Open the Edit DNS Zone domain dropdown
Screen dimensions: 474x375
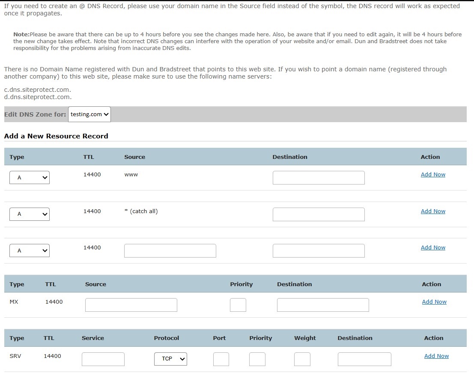(x=89, y=114)
